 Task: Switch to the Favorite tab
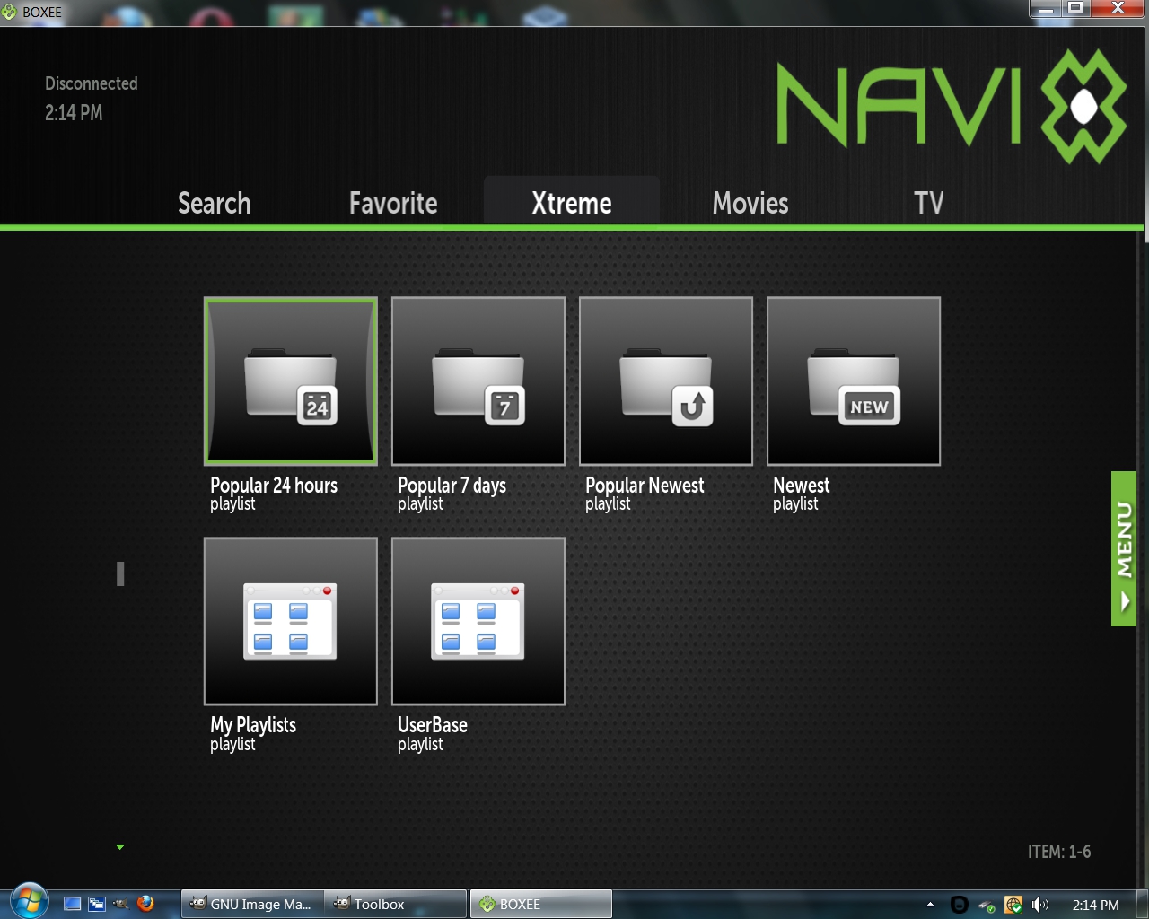(393, 203)
